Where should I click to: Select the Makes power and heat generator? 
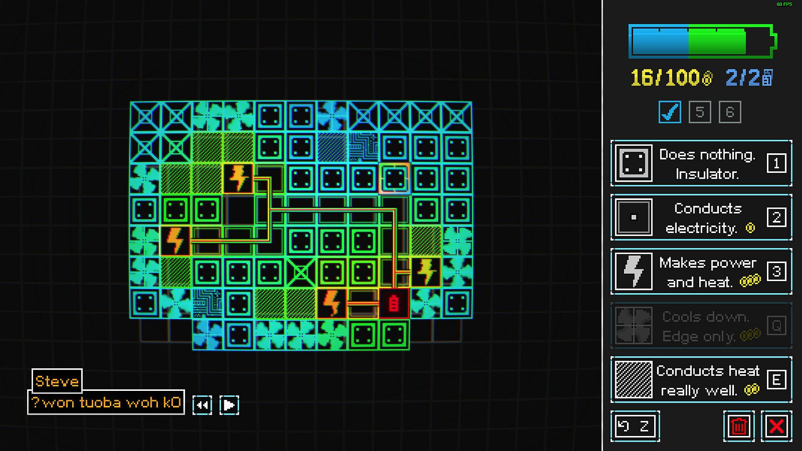pos(701,271)
